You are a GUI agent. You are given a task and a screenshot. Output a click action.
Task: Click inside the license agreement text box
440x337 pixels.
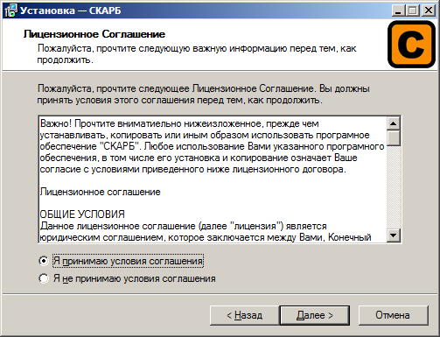[x=213, y=179]
